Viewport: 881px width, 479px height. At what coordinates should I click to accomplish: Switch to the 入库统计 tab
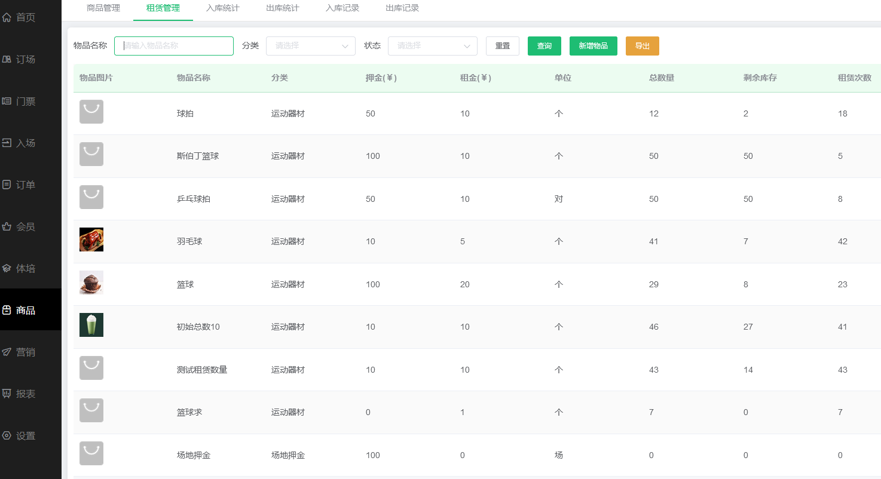pyautogui.click(x=223, y=8)
